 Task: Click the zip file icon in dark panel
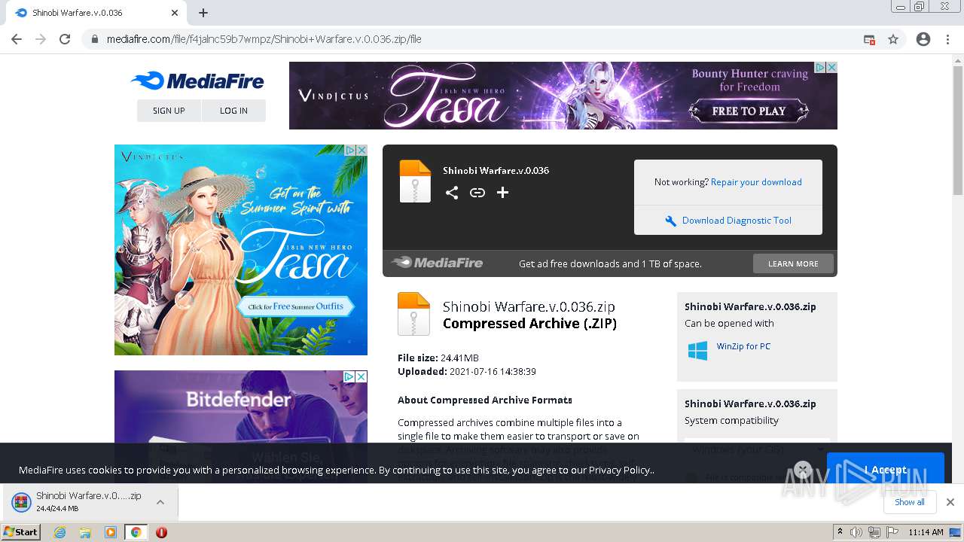click(x=415, y=181)
